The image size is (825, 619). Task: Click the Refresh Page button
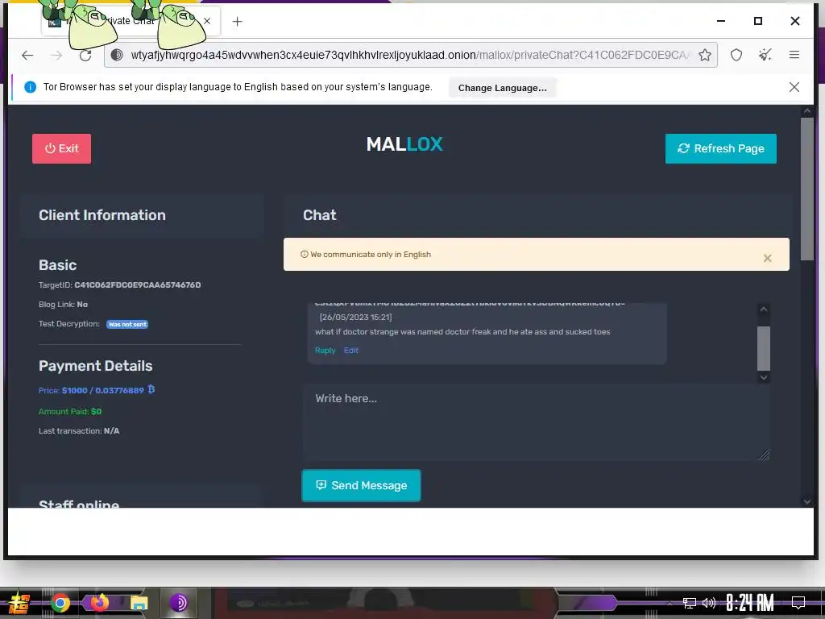(721, 148)
